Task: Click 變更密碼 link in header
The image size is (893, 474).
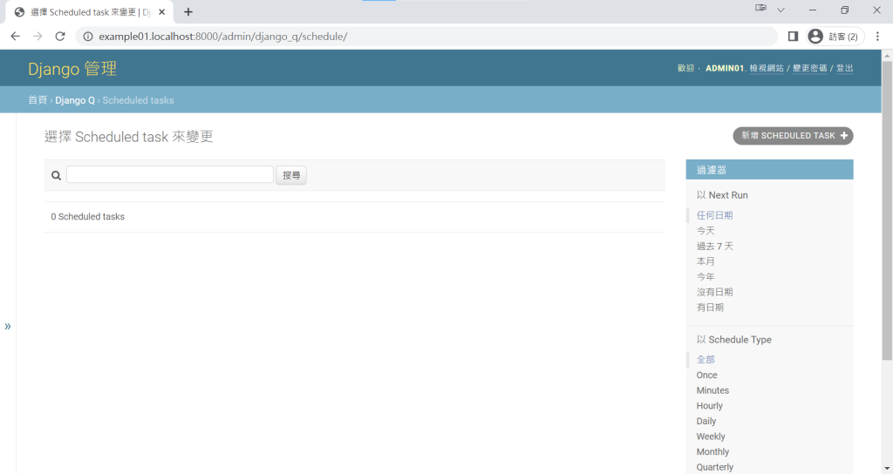Action: pos(810,68)
